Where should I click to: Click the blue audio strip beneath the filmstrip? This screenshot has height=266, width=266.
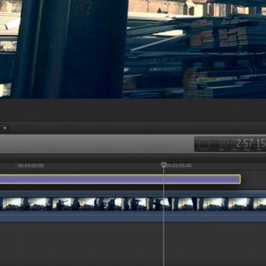[x=133, y=216]
